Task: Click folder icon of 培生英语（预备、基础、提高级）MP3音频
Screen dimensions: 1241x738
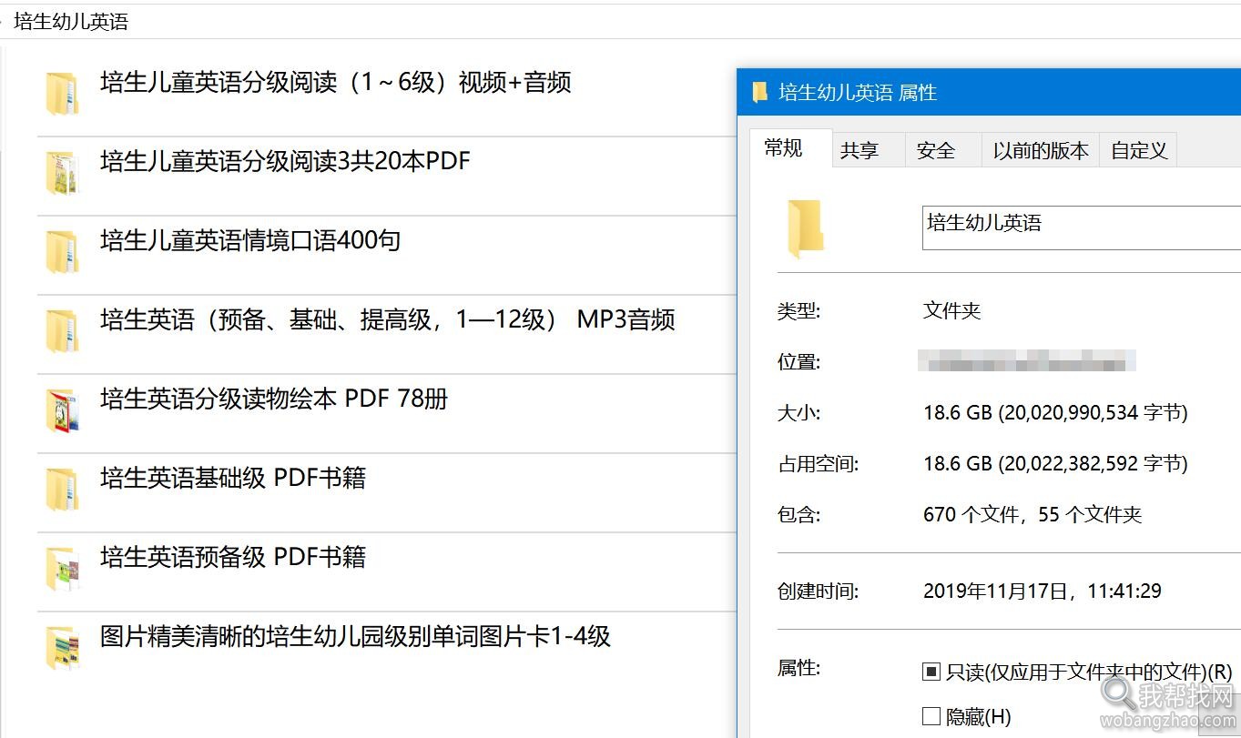Action: tap(62, 332)
